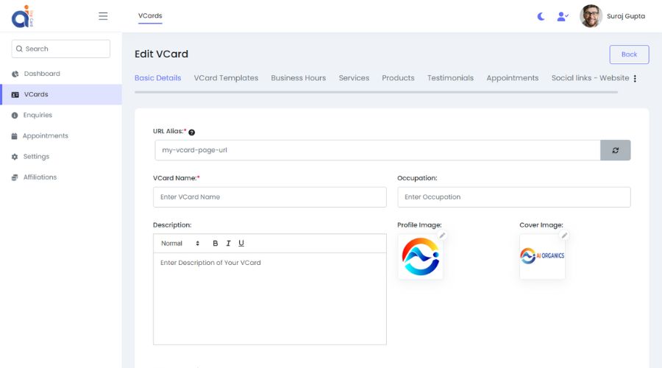Click the Back button

[629, 54]
